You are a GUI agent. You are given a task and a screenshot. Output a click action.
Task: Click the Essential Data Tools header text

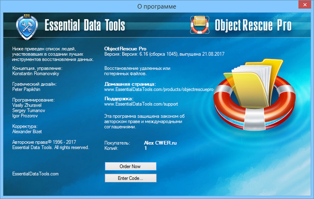(x=84, y=26)
